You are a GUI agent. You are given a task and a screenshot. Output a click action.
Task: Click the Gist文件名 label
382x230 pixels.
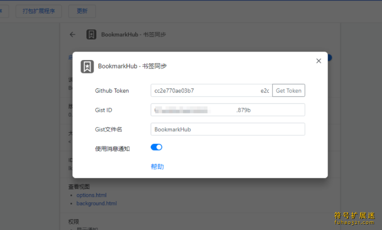(x=108, y=129)
